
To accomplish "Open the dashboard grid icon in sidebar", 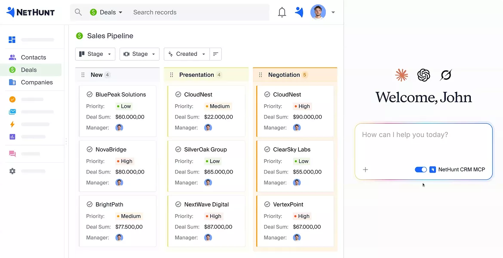I will [x=12, y=40].
